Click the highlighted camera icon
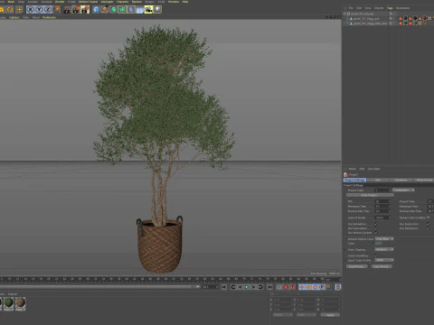 coord(148,10)
